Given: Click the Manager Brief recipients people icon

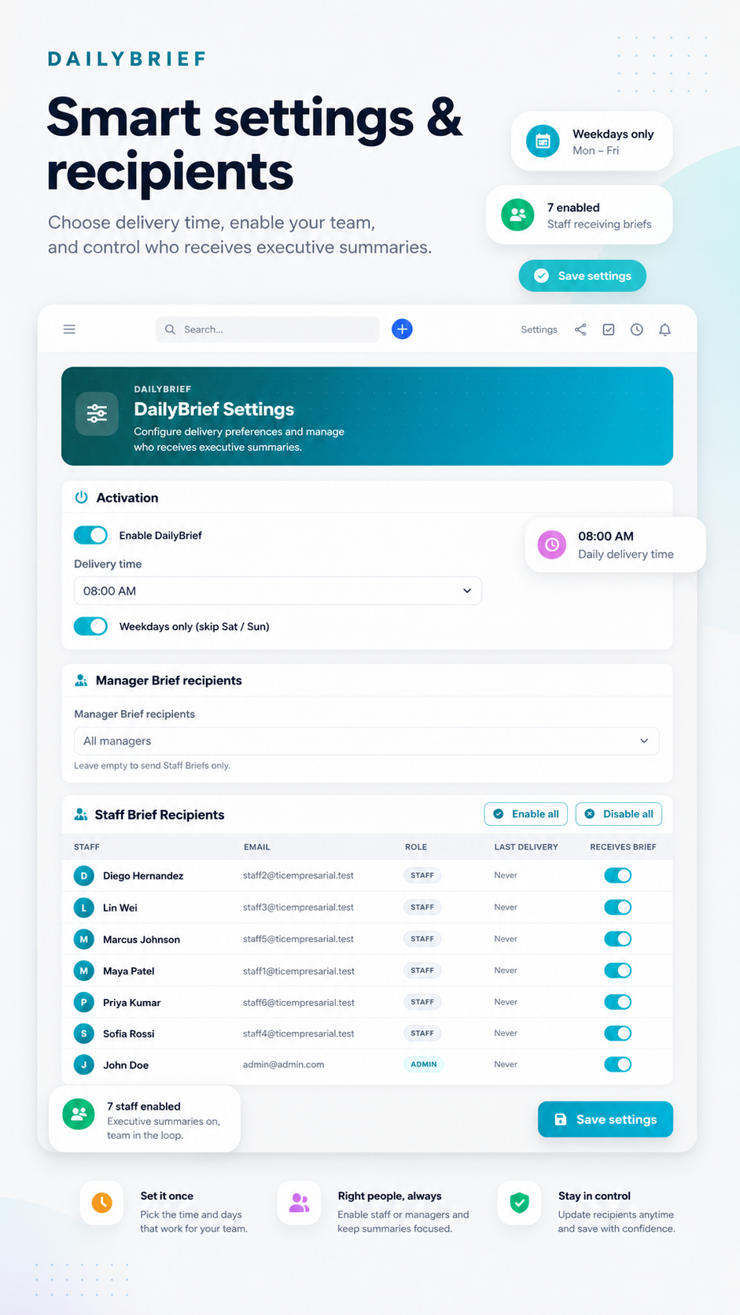Looking at the screenshot, I should pos(81,680).
